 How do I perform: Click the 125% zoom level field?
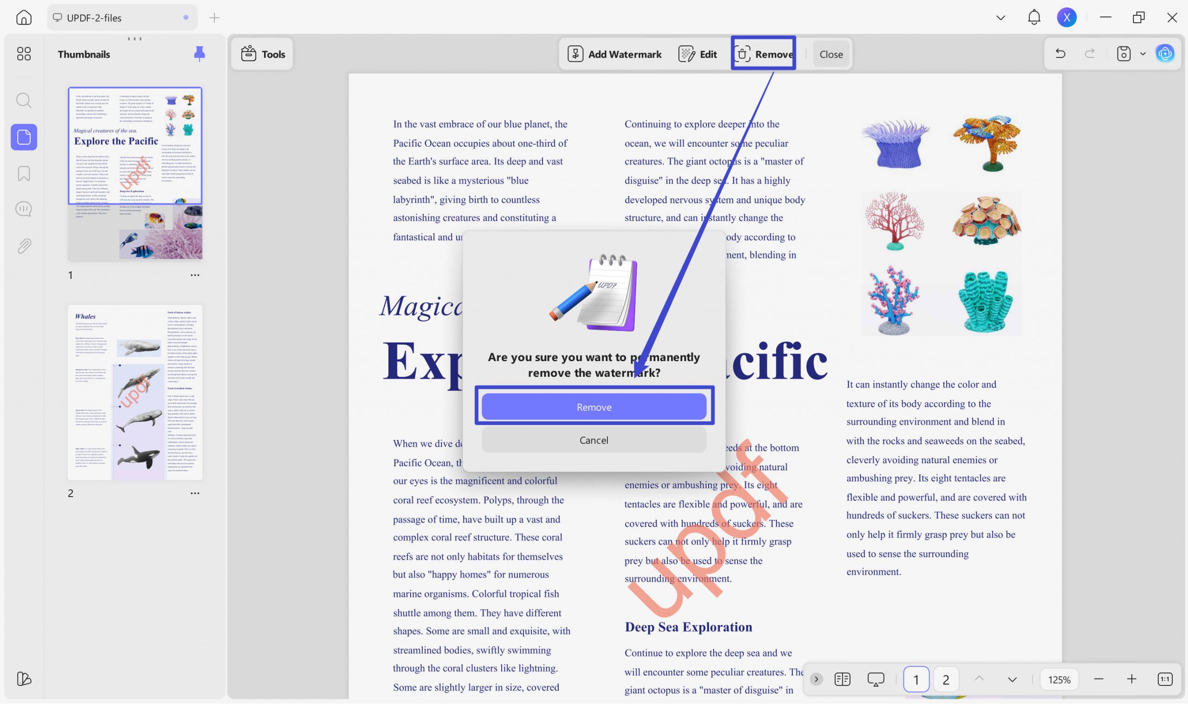(1059, 679)
